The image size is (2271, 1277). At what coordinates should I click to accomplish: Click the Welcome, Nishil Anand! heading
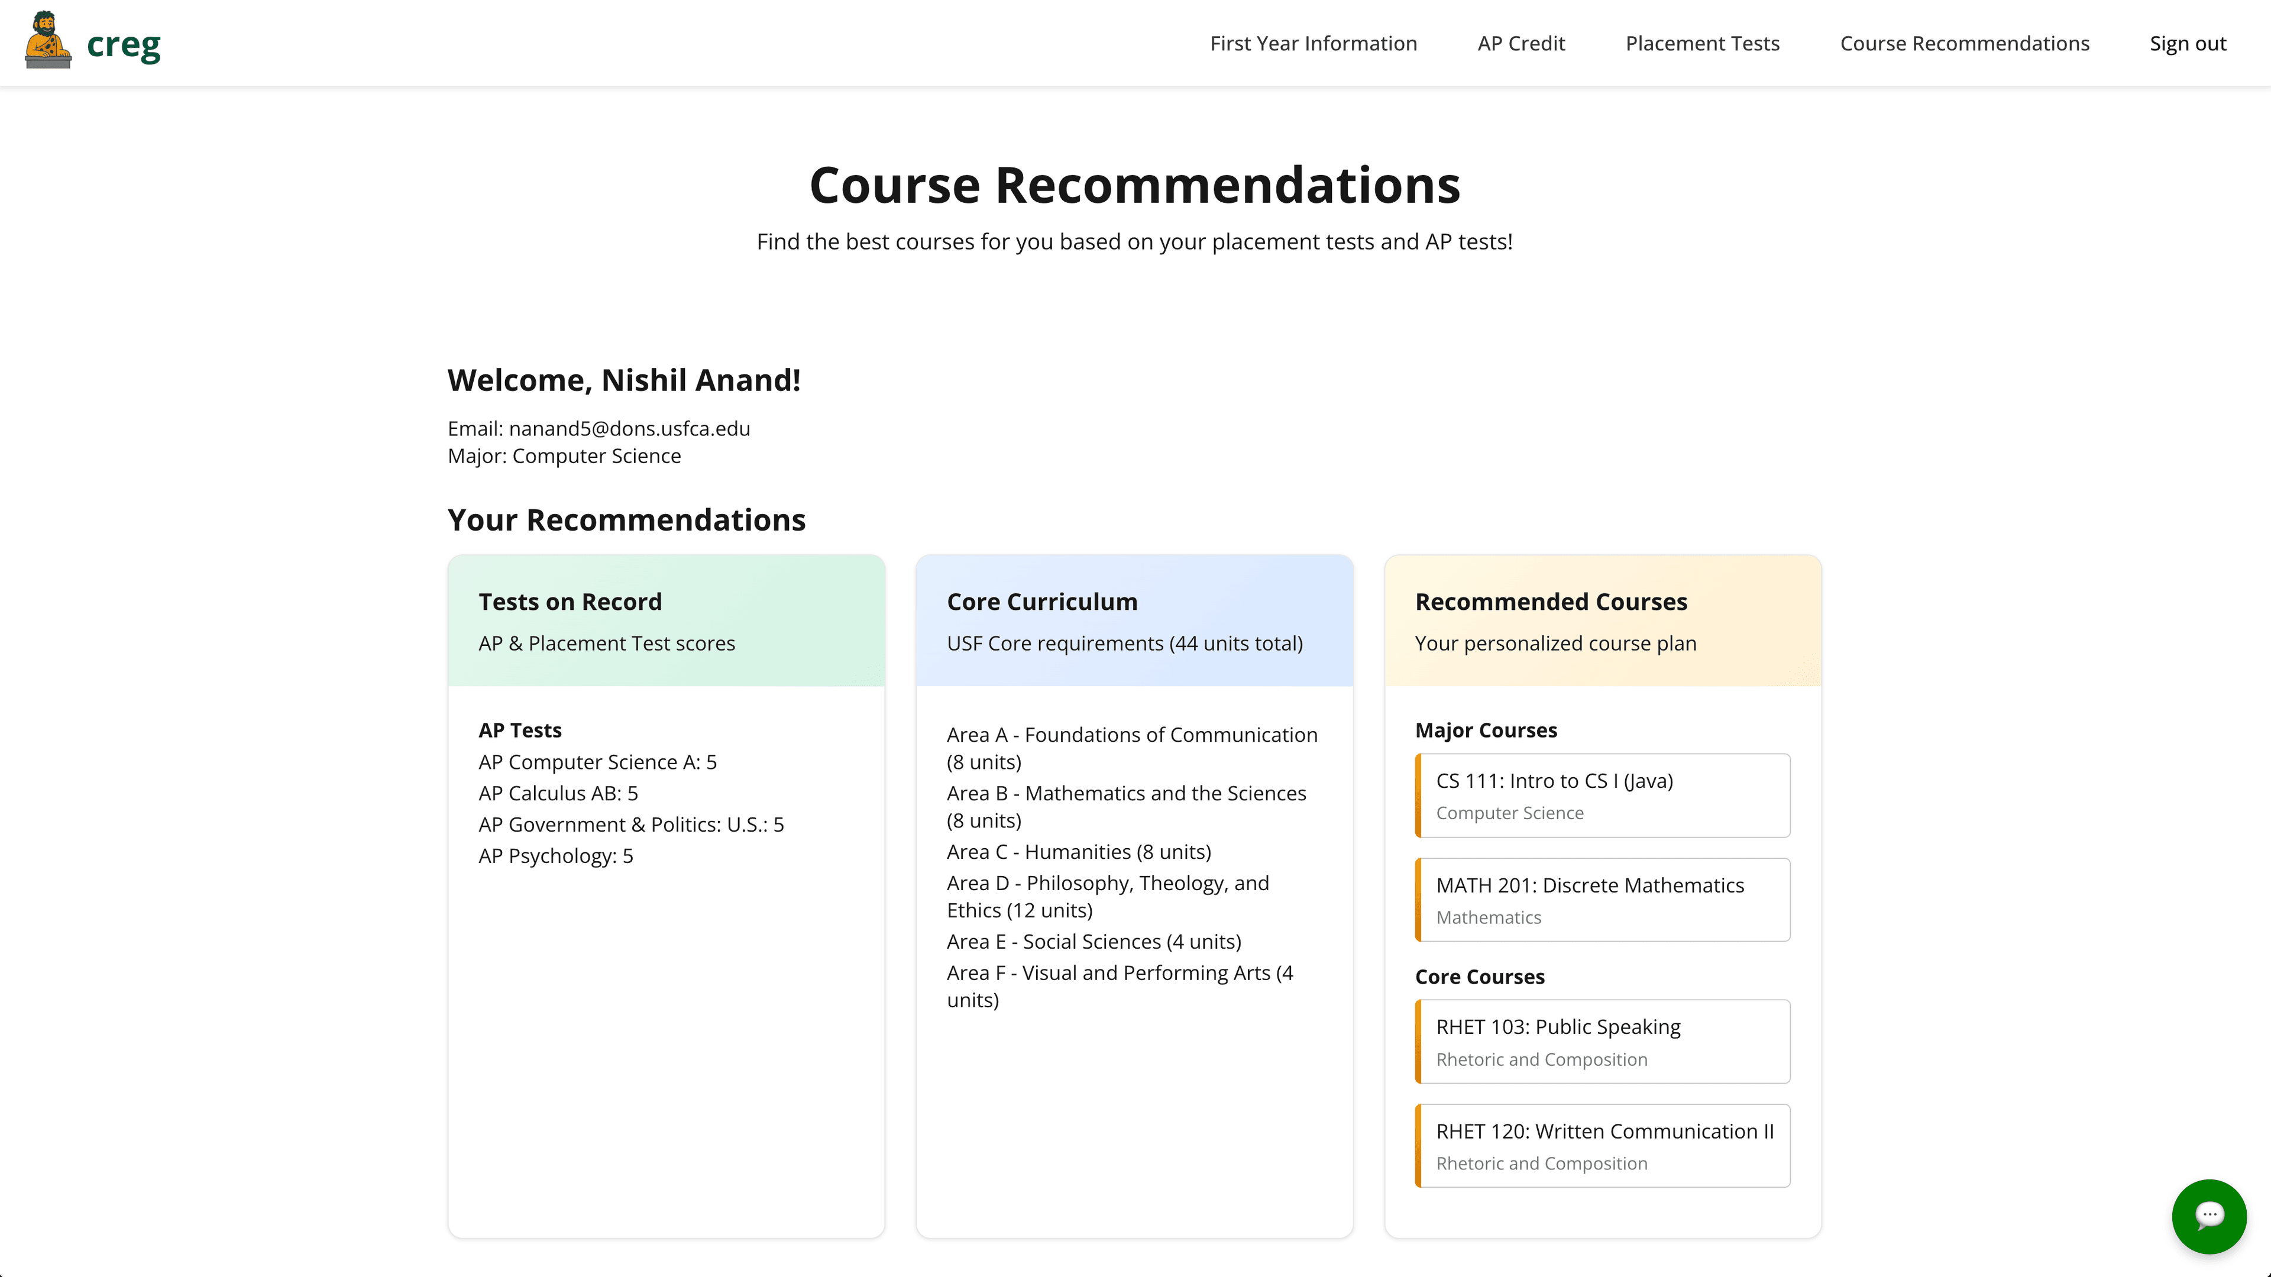click(x=624, y=380)
